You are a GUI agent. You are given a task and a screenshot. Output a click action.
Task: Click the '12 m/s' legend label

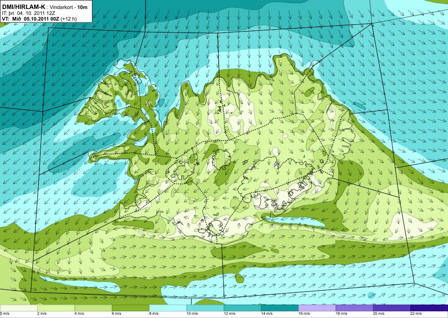tap(229, 314)
